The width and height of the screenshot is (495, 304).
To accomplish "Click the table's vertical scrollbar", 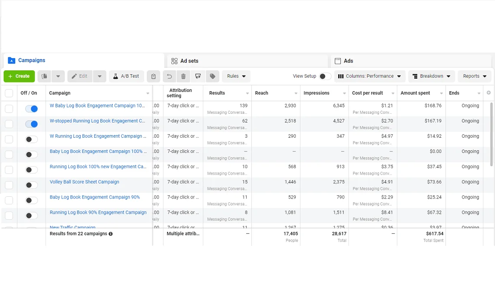I will point(492,135).
